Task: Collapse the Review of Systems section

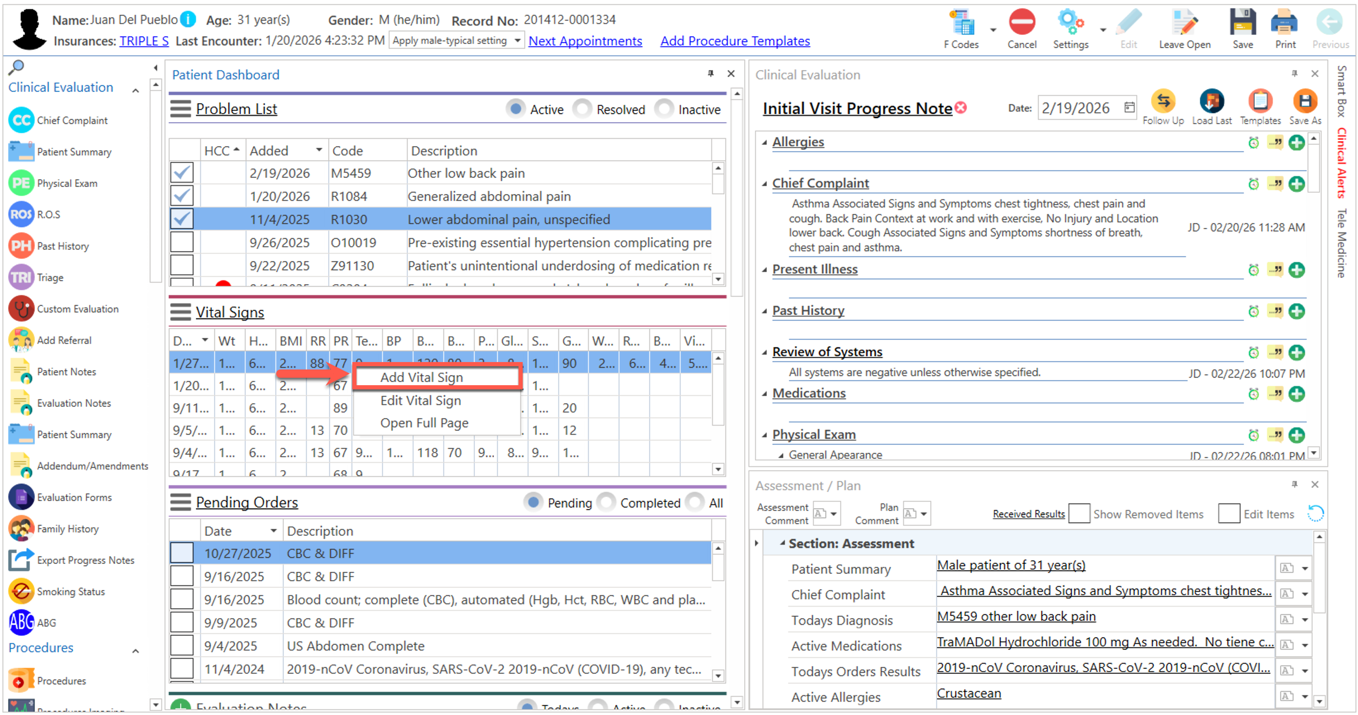Action: (764, 352)
